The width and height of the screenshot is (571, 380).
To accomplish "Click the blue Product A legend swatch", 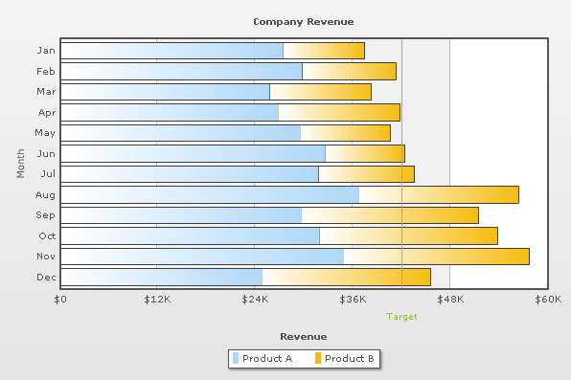I will pos(236,358).
